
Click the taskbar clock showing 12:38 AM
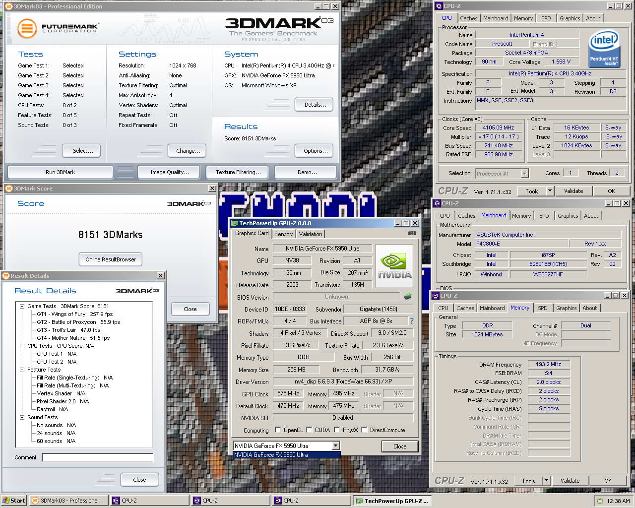(x=618, y=501)
